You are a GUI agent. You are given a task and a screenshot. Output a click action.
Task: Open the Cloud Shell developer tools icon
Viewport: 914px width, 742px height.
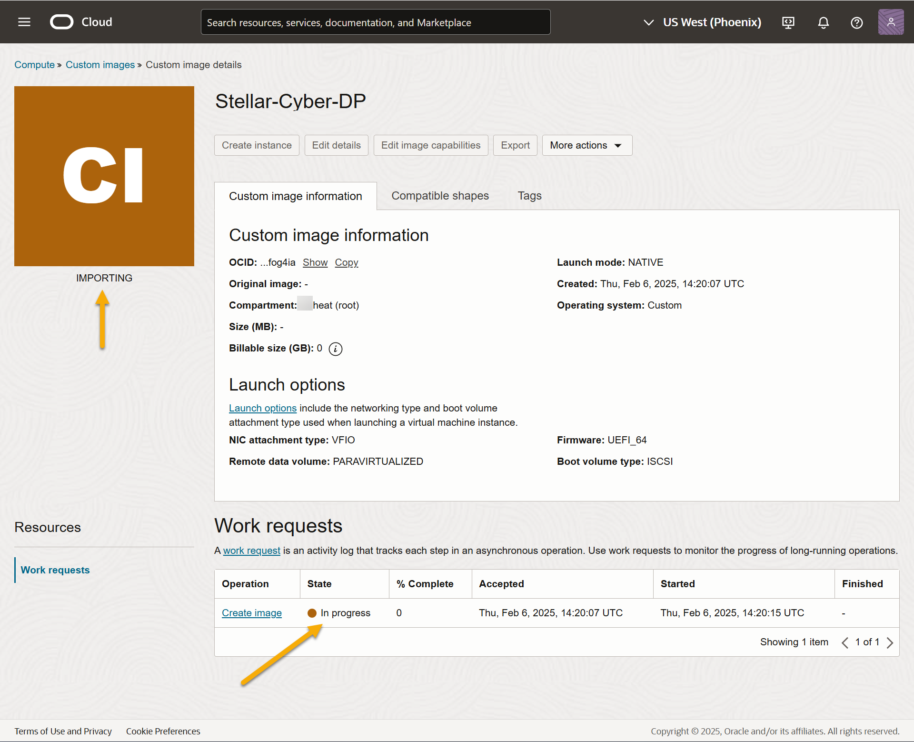(x=788, y=22)
